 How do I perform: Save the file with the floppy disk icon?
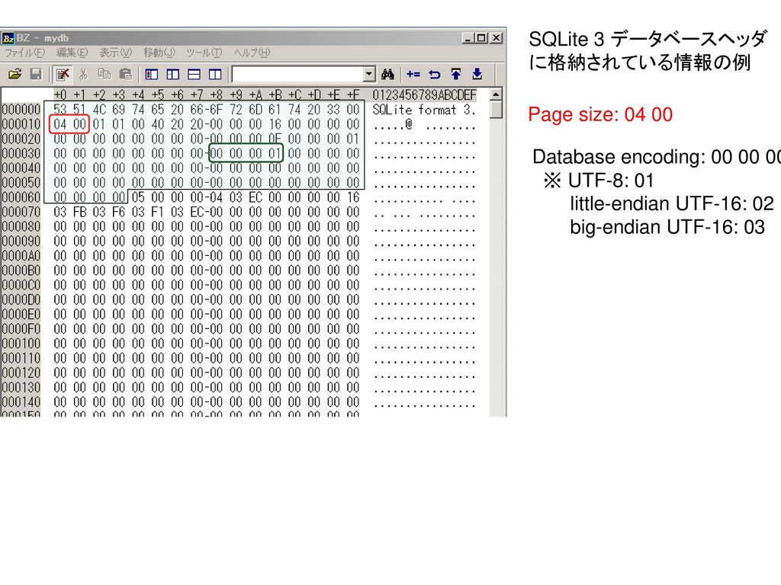(x=36, y=74)
